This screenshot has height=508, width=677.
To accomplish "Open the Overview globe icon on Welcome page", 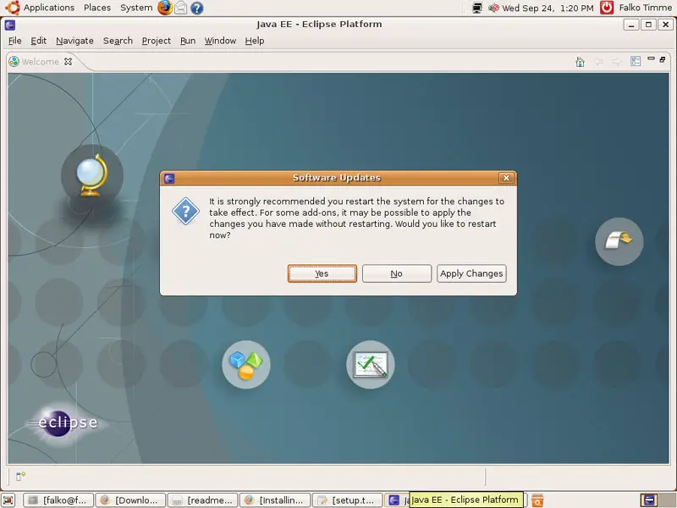I will point(92,175).
